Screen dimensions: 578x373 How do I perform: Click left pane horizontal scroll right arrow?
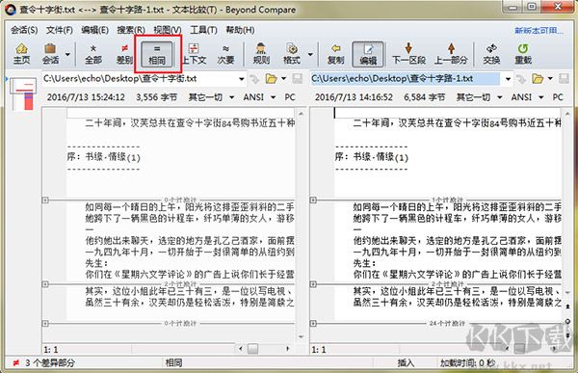(x=287, y=349)
